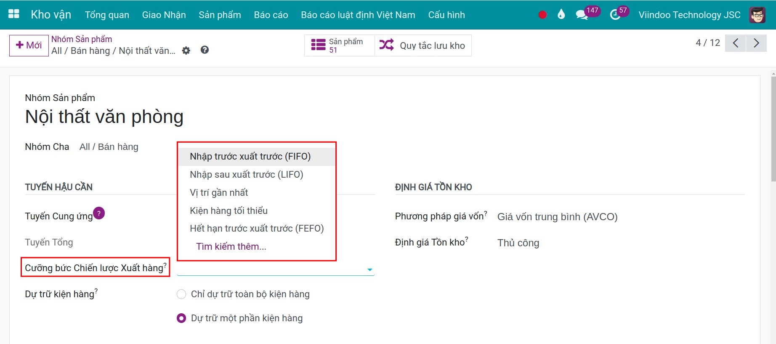
Task: Click 'Giá vốn trung bình (AVCO)' costing field
Action: (x=558, y=217)
